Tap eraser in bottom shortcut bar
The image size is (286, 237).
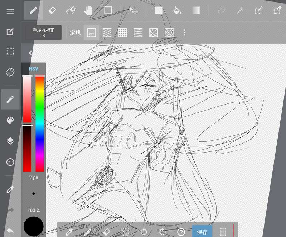(107, 232)
